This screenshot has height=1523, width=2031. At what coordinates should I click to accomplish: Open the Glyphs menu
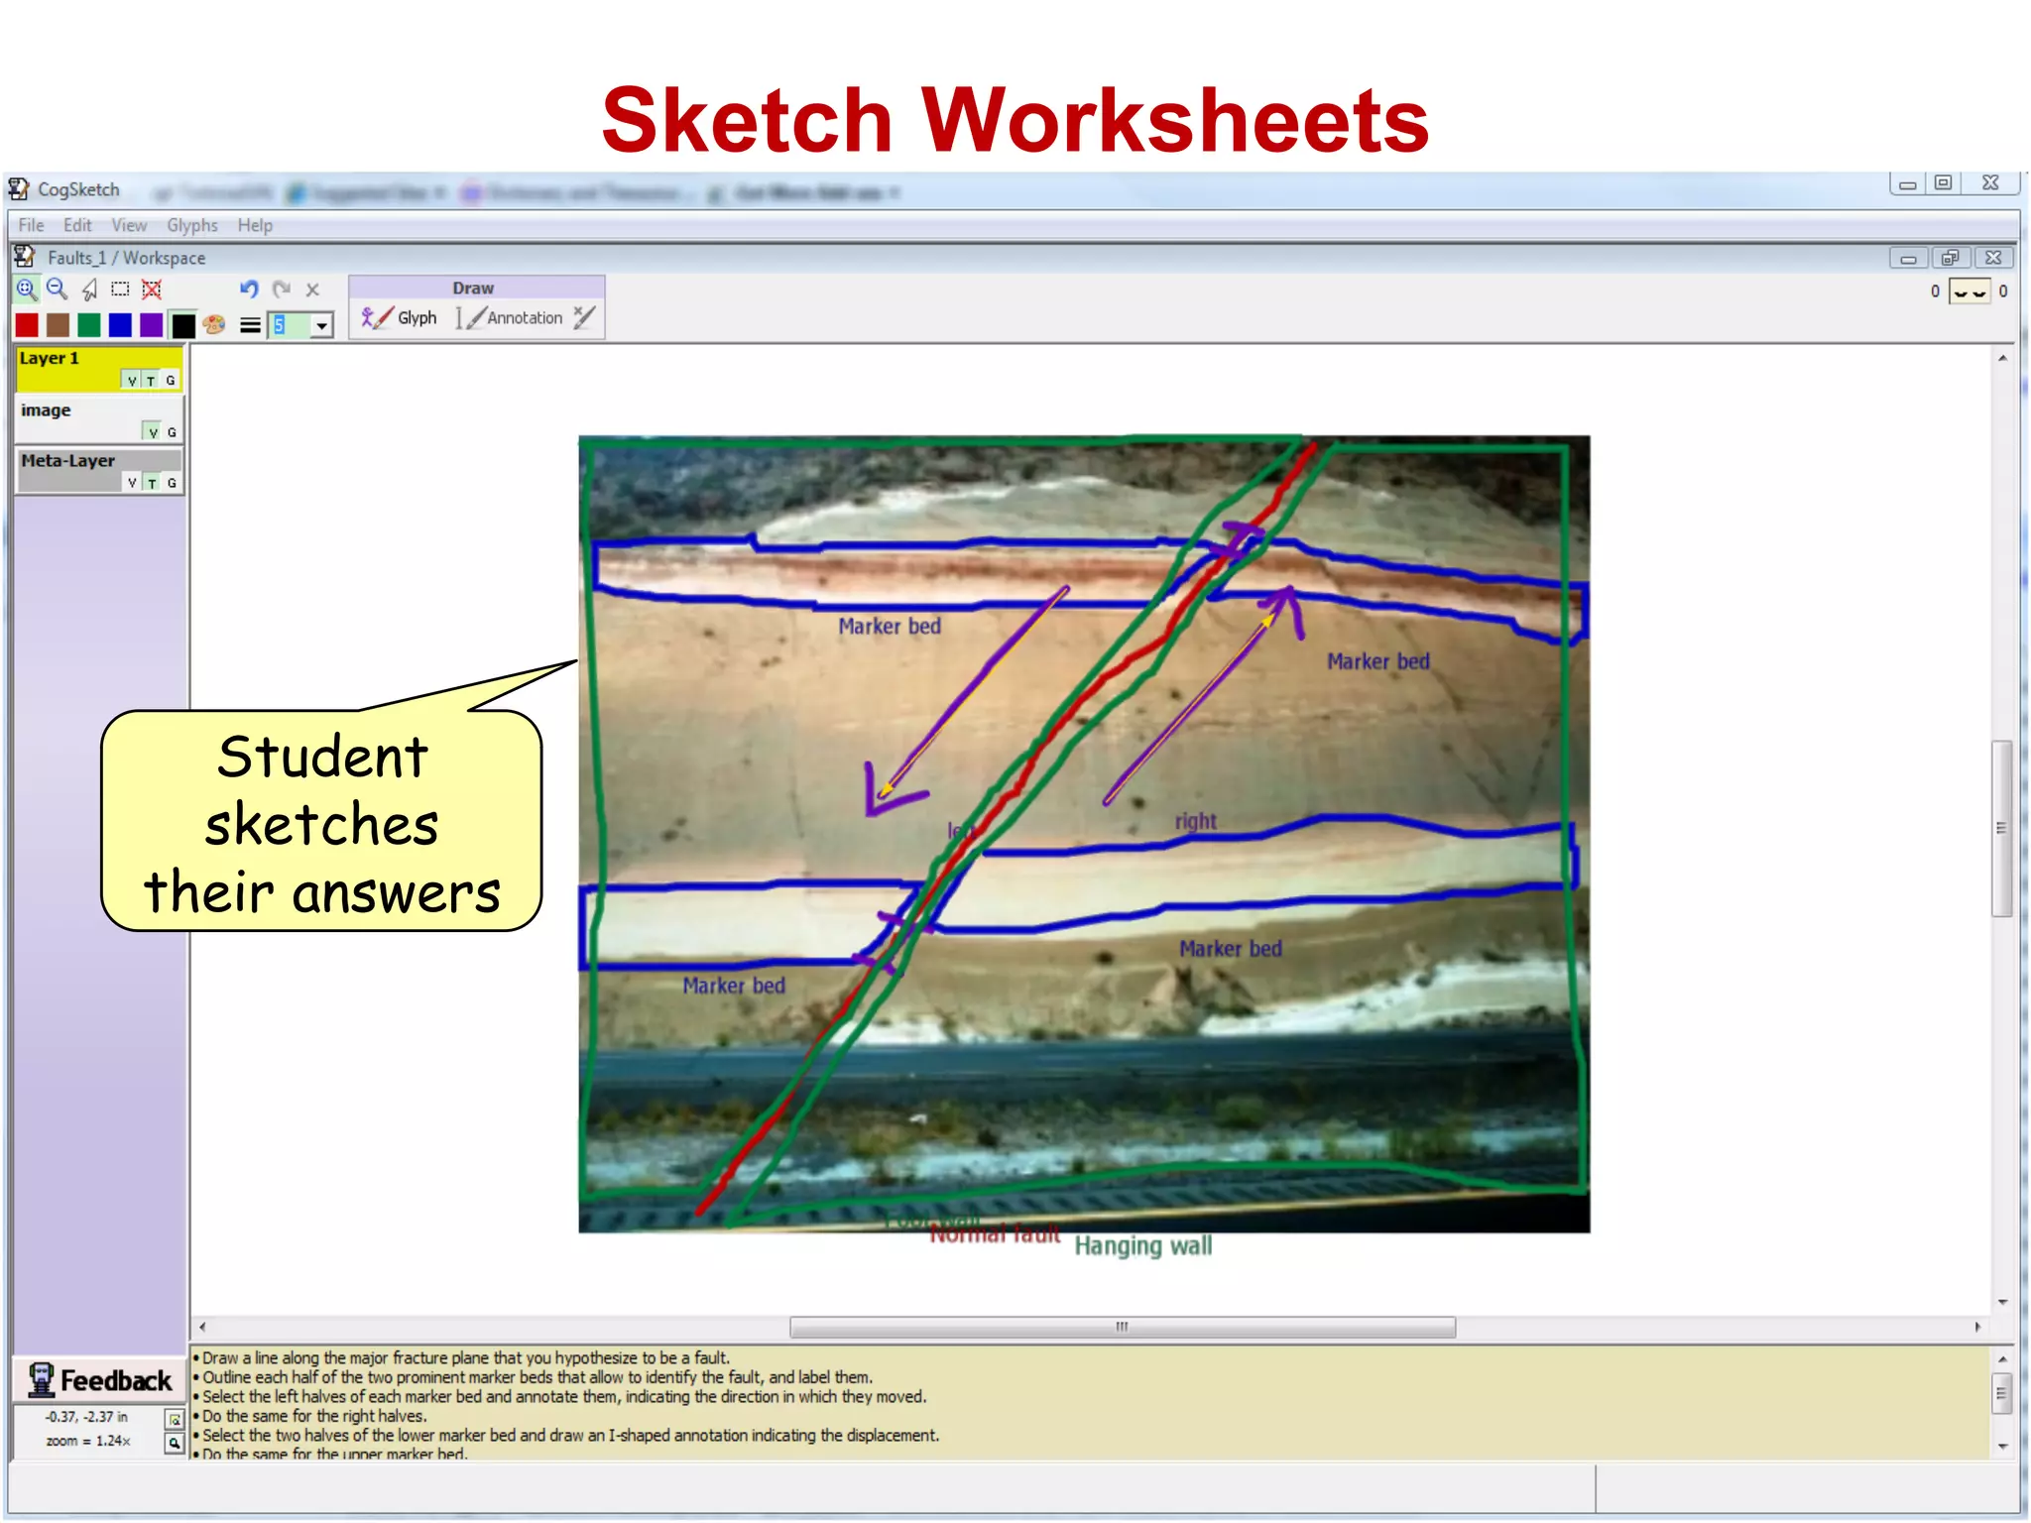[191, 225]
